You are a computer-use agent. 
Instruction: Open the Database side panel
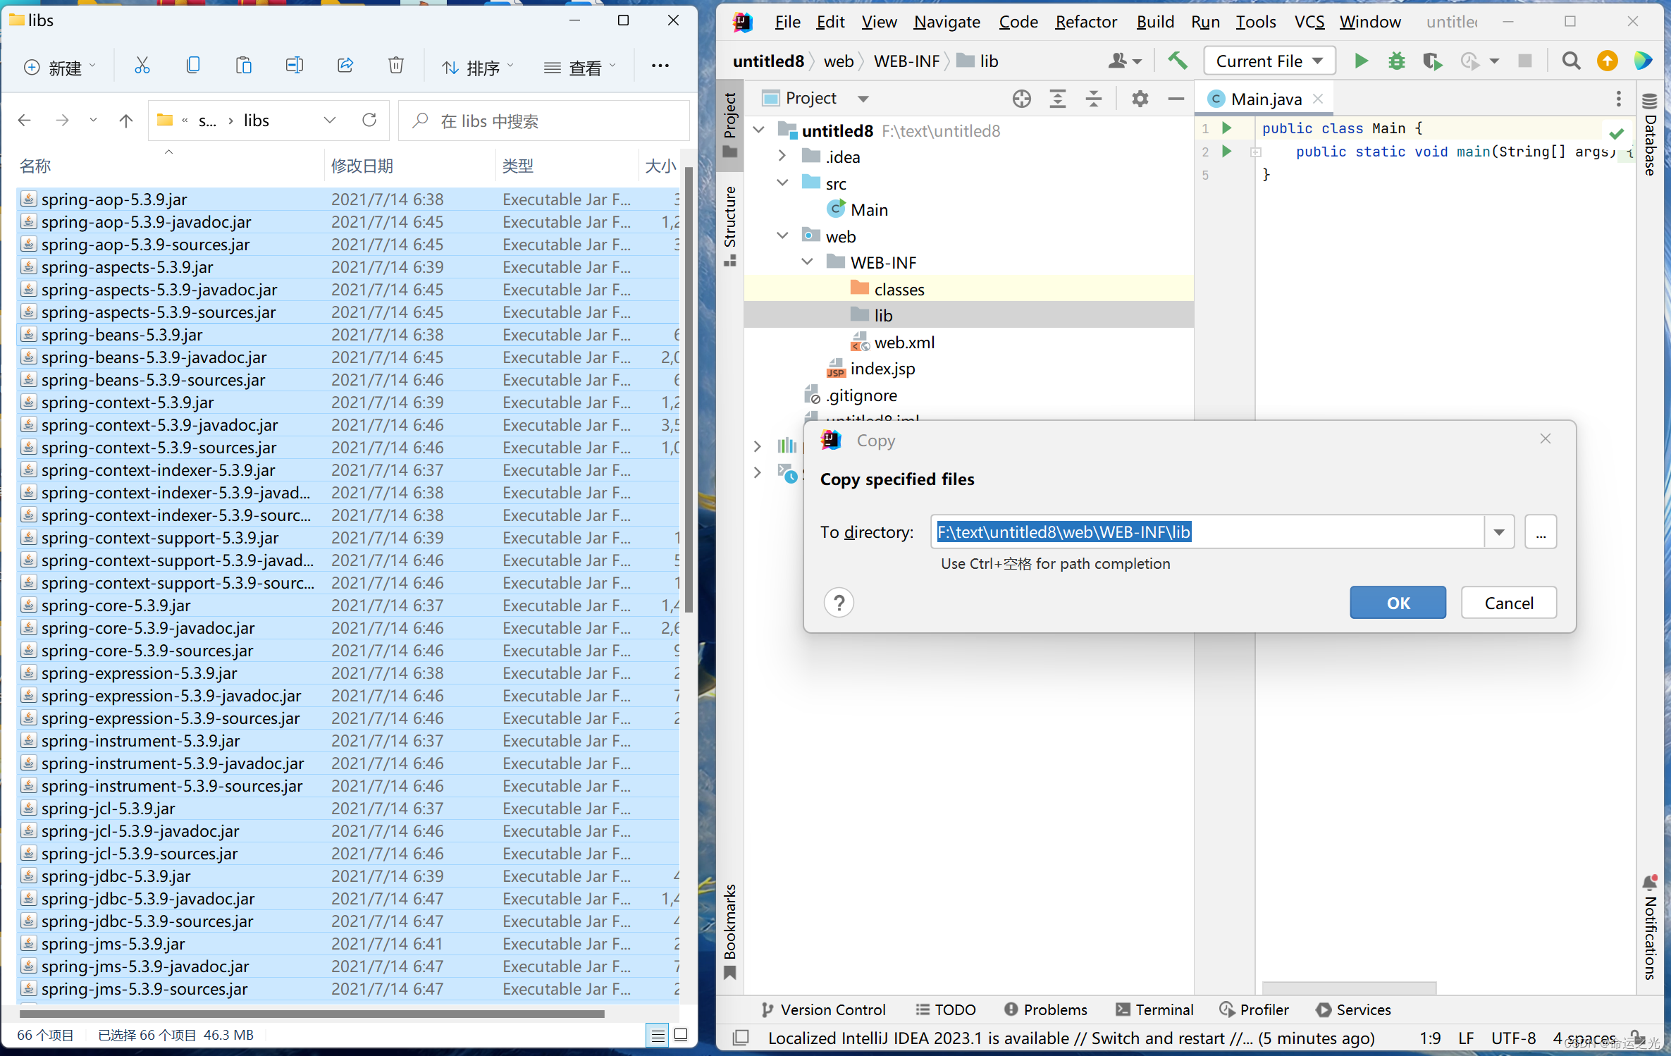point(1650,134)
